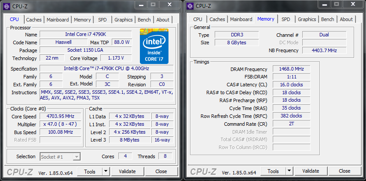Click the x 47.0 multiplier value

(x=60, y=124)
